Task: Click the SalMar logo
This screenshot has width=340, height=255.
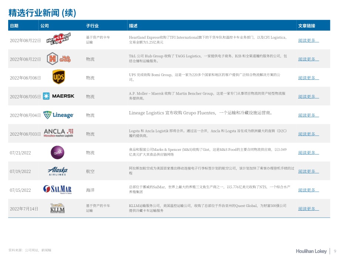Action: click(x=57, y=190)
